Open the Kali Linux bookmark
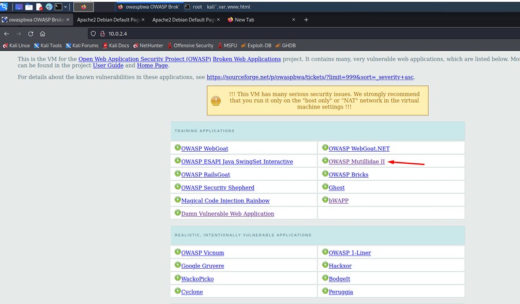 16,46
